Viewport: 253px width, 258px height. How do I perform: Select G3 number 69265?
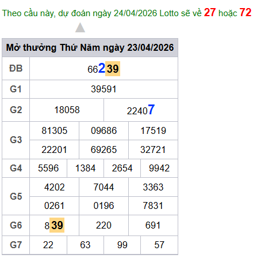pyautogui.click(x=103, y=149)
